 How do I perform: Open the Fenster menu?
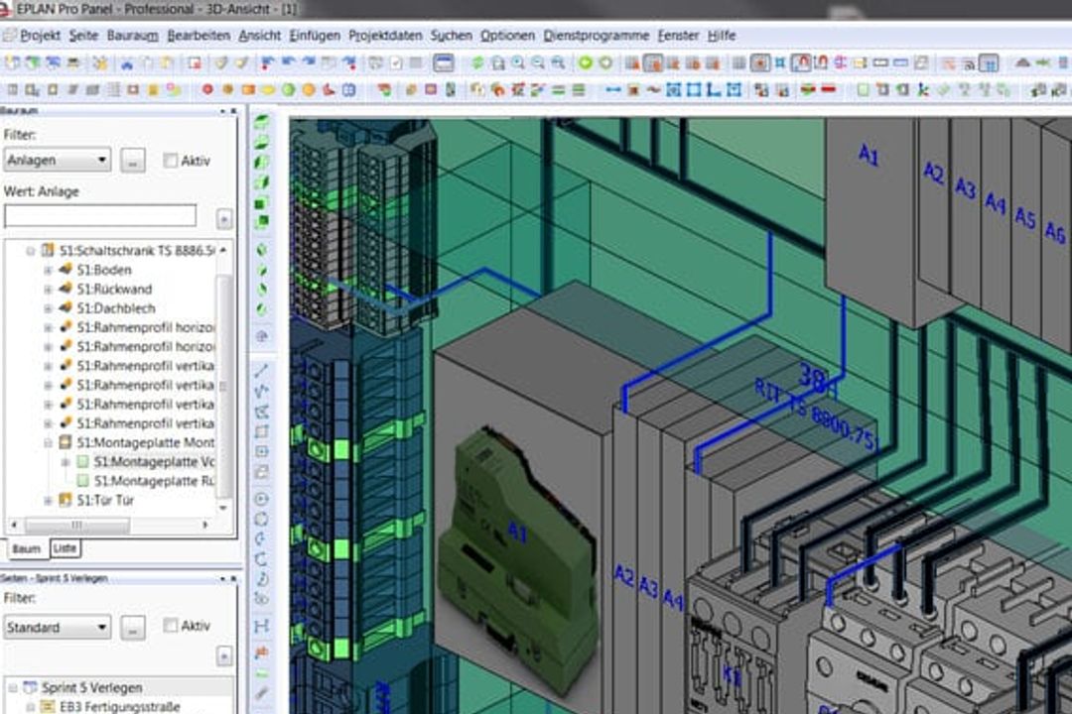click(x=678, y=35)
